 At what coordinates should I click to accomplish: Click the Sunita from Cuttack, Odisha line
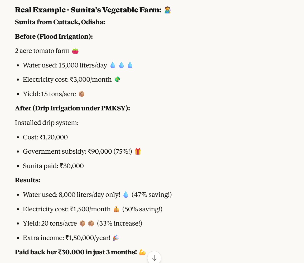click(x=60, y=22)
